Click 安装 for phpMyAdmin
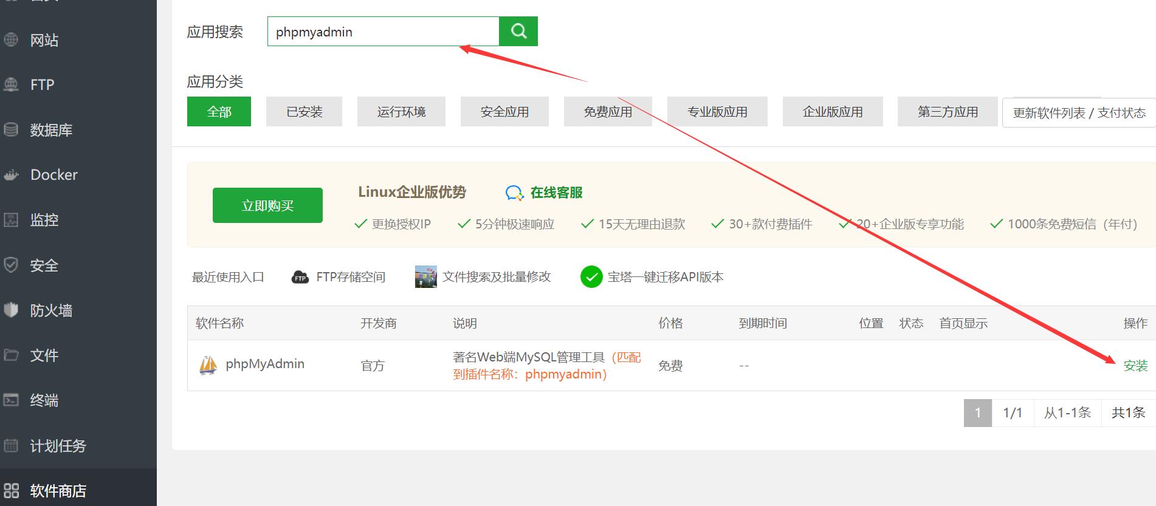 pyautogui.click(x=1135, y=366)
